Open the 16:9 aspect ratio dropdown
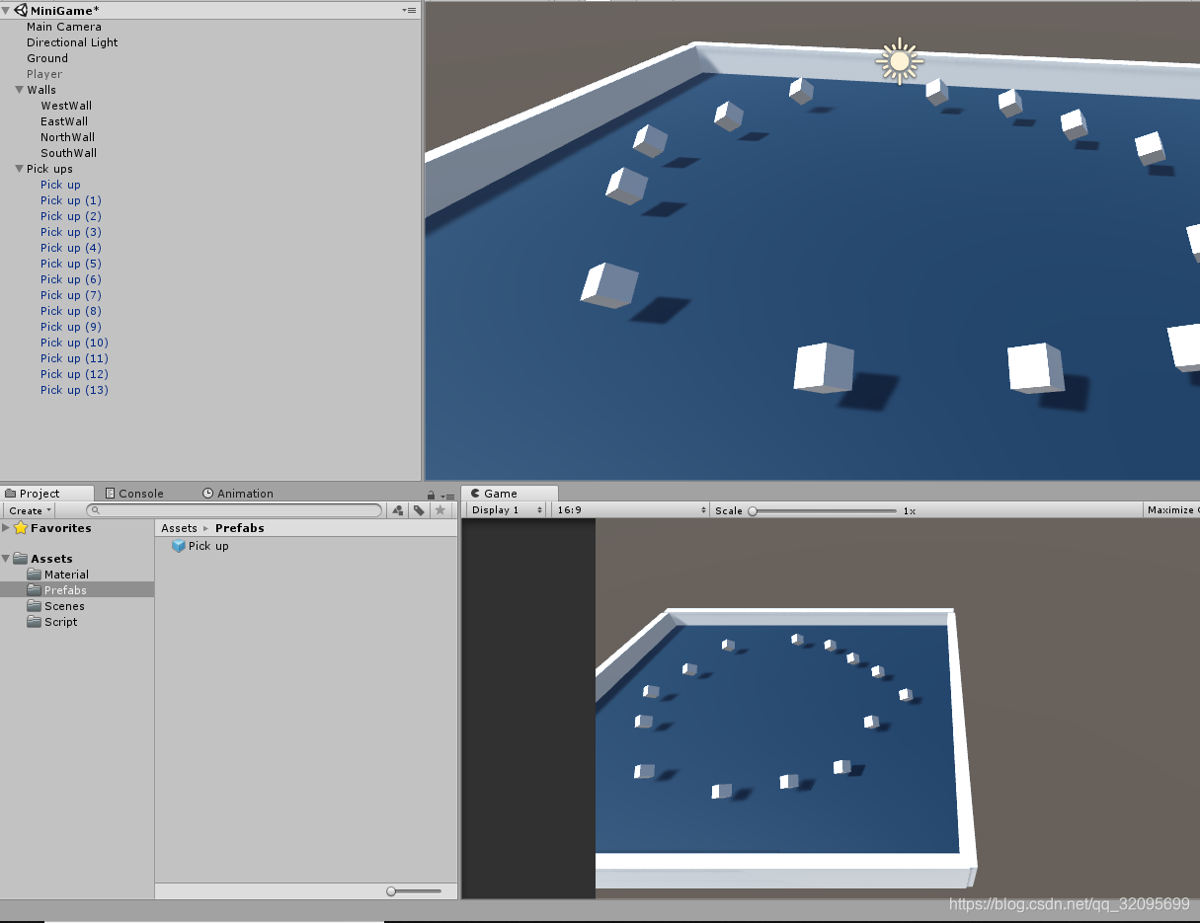The height and width of the screenshot is (923, 1200). click(631, 510)
